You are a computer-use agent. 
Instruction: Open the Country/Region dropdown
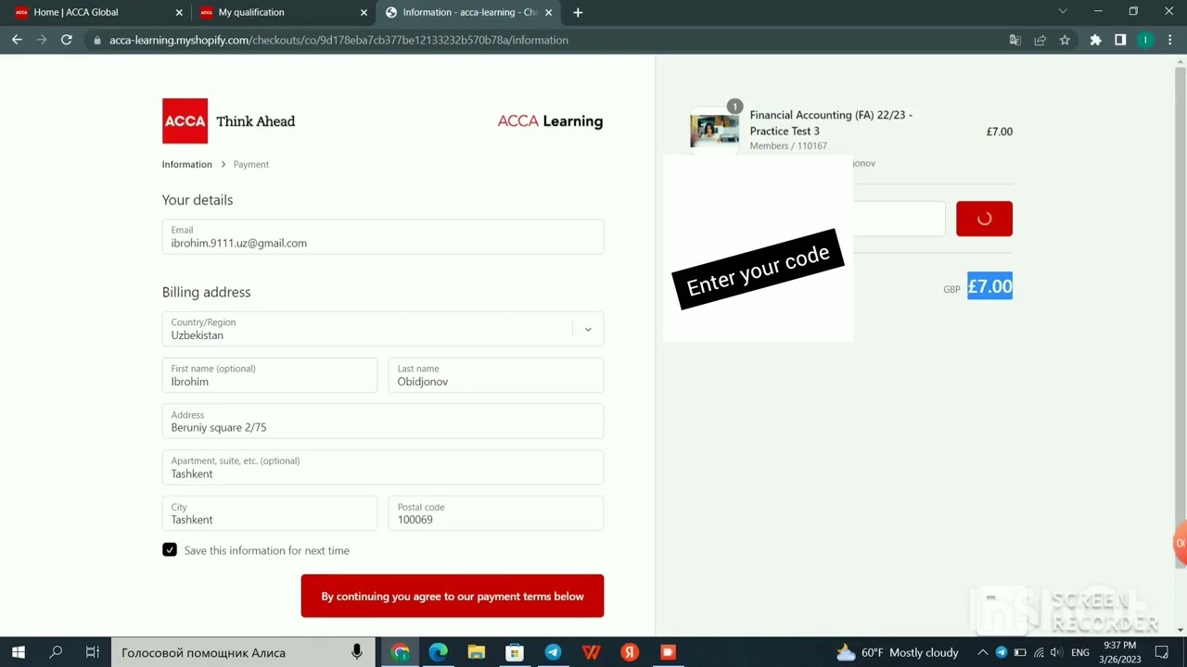tap(383, 329)
